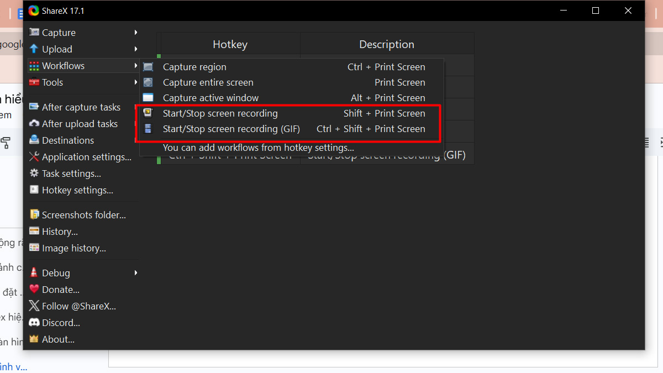The width and height of the screenshot is (663, 373).
Task: Click the Destinations icon in the ShareX menu
Action: tap(34, 140)
